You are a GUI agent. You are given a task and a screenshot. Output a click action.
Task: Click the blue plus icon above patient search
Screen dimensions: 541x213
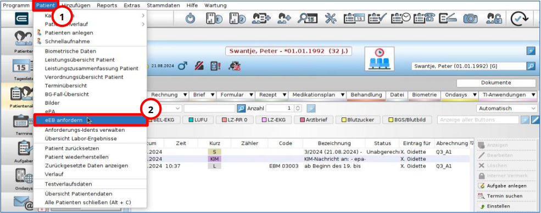[531, 51]
